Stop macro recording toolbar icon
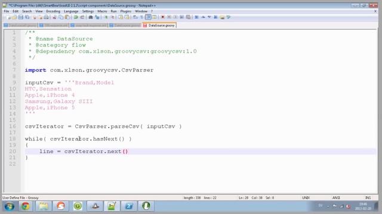The image size is (382, 214). pos(169,17)
